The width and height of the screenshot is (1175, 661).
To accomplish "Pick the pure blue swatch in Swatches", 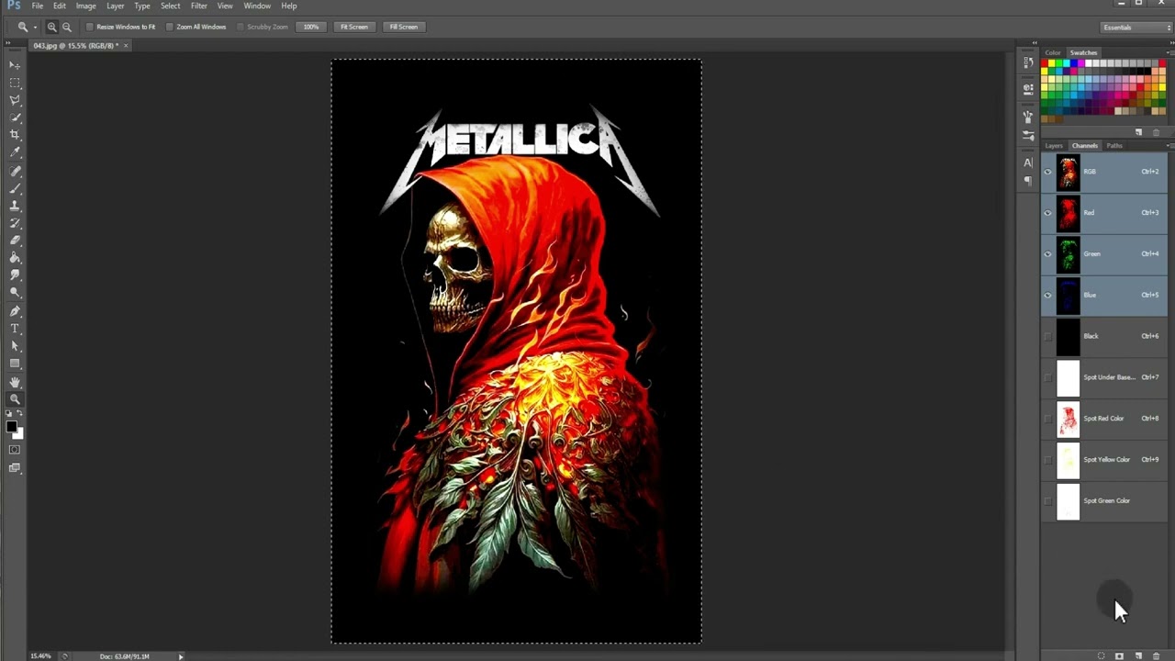I will [x=1073, y=63].
